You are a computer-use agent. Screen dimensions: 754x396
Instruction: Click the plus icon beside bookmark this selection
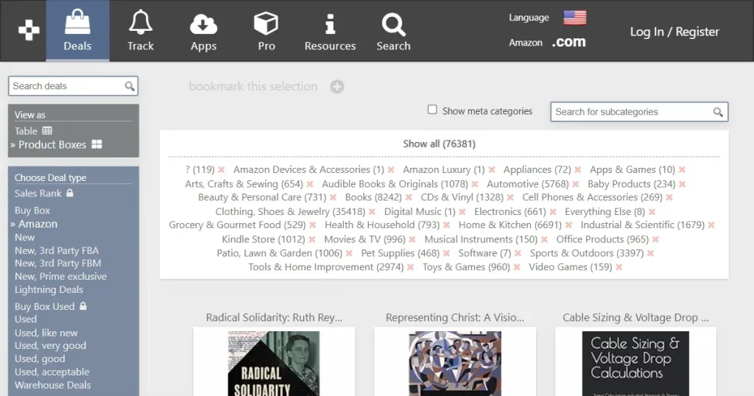[337, 87]
